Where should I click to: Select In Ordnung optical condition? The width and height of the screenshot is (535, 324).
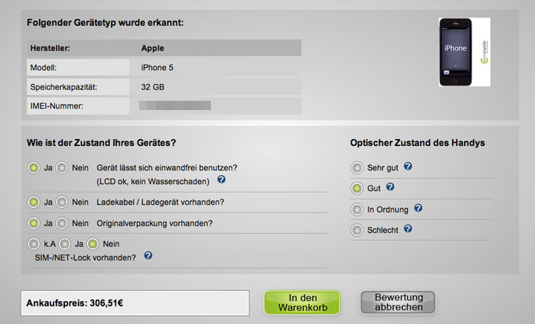[x=357, y=209]
